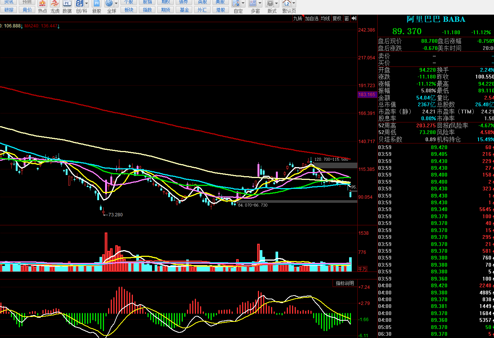Image resolution: width=494 pixels, height=338 pixels.
Task: Click the 贝塔系数 0.89 value
Action: click(x=431, y=139)
